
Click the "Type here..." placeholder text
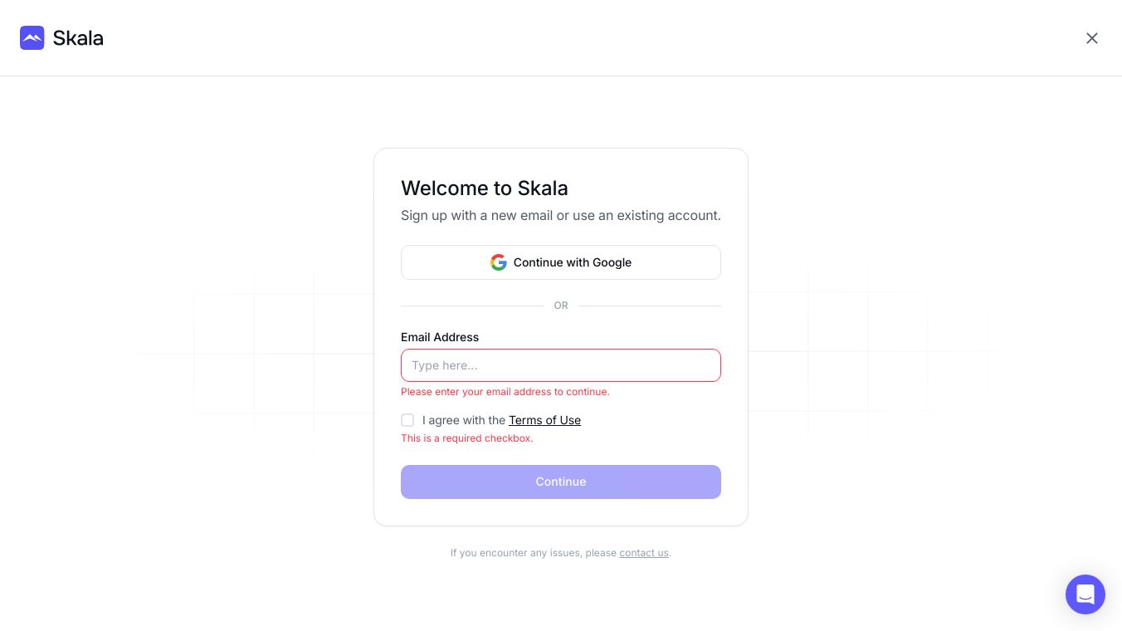[x=444, y=365]
